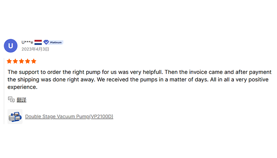Click the translate icon beside 翻译
Screen dimensions: 277x158
click(11, 100)
